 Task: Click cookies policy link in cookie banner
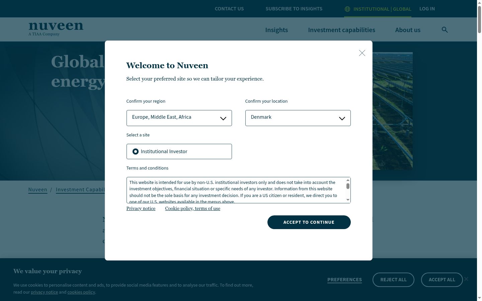[x=81, y=292]
